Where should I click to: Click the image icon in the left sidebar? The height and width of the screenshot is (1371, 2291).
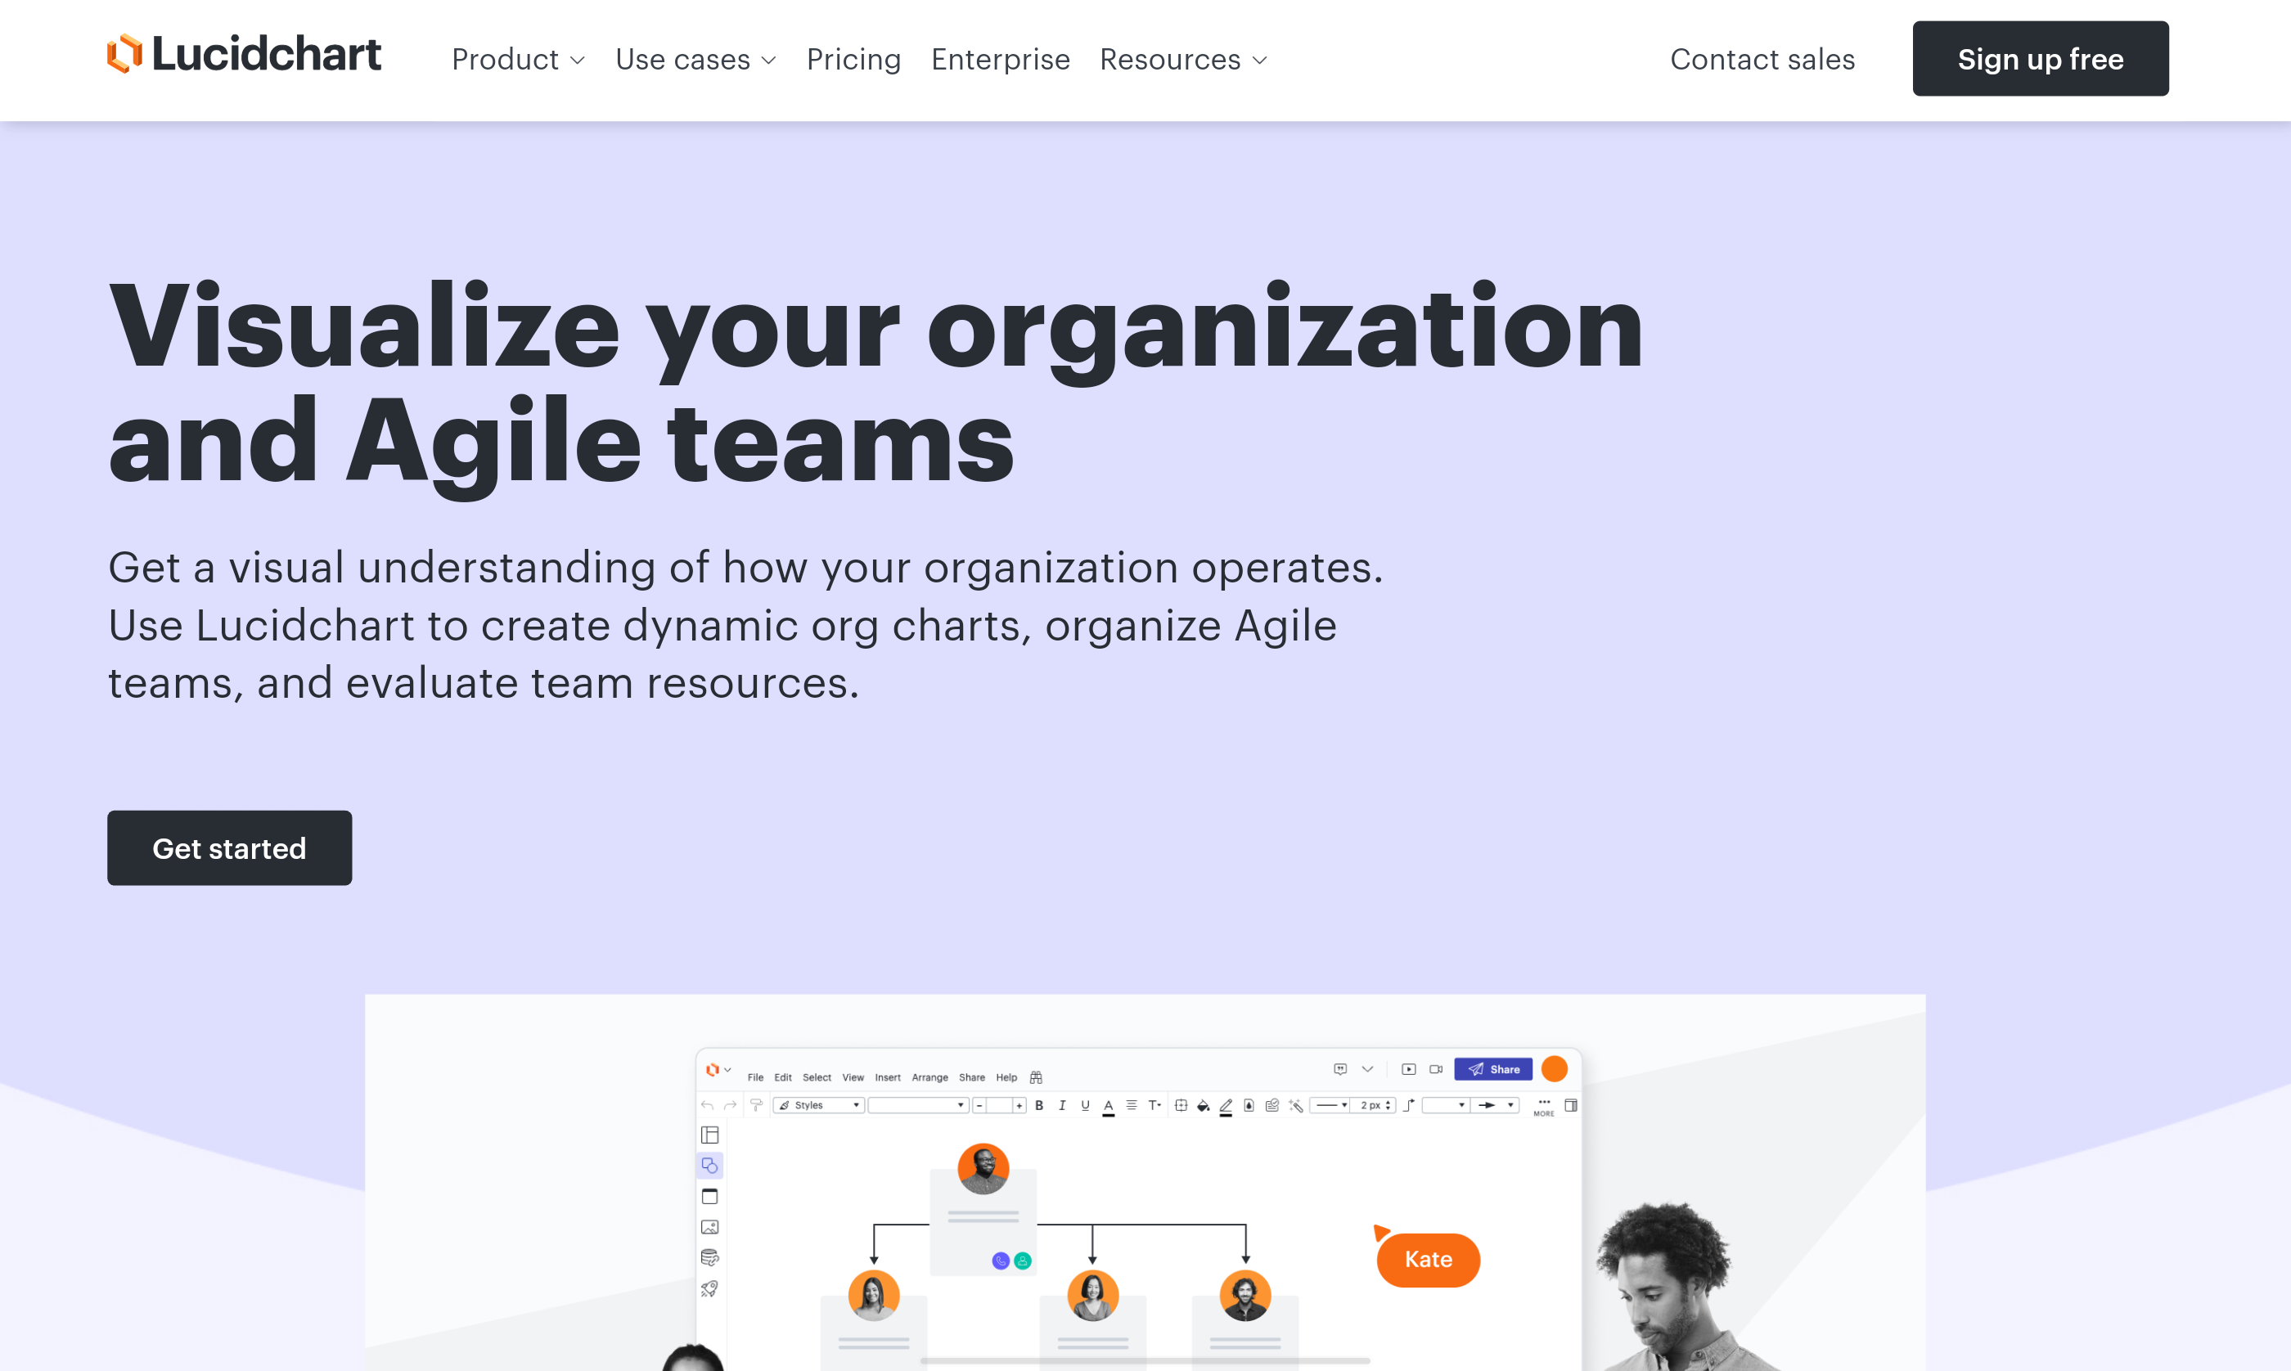click(x=709, y=1227)
